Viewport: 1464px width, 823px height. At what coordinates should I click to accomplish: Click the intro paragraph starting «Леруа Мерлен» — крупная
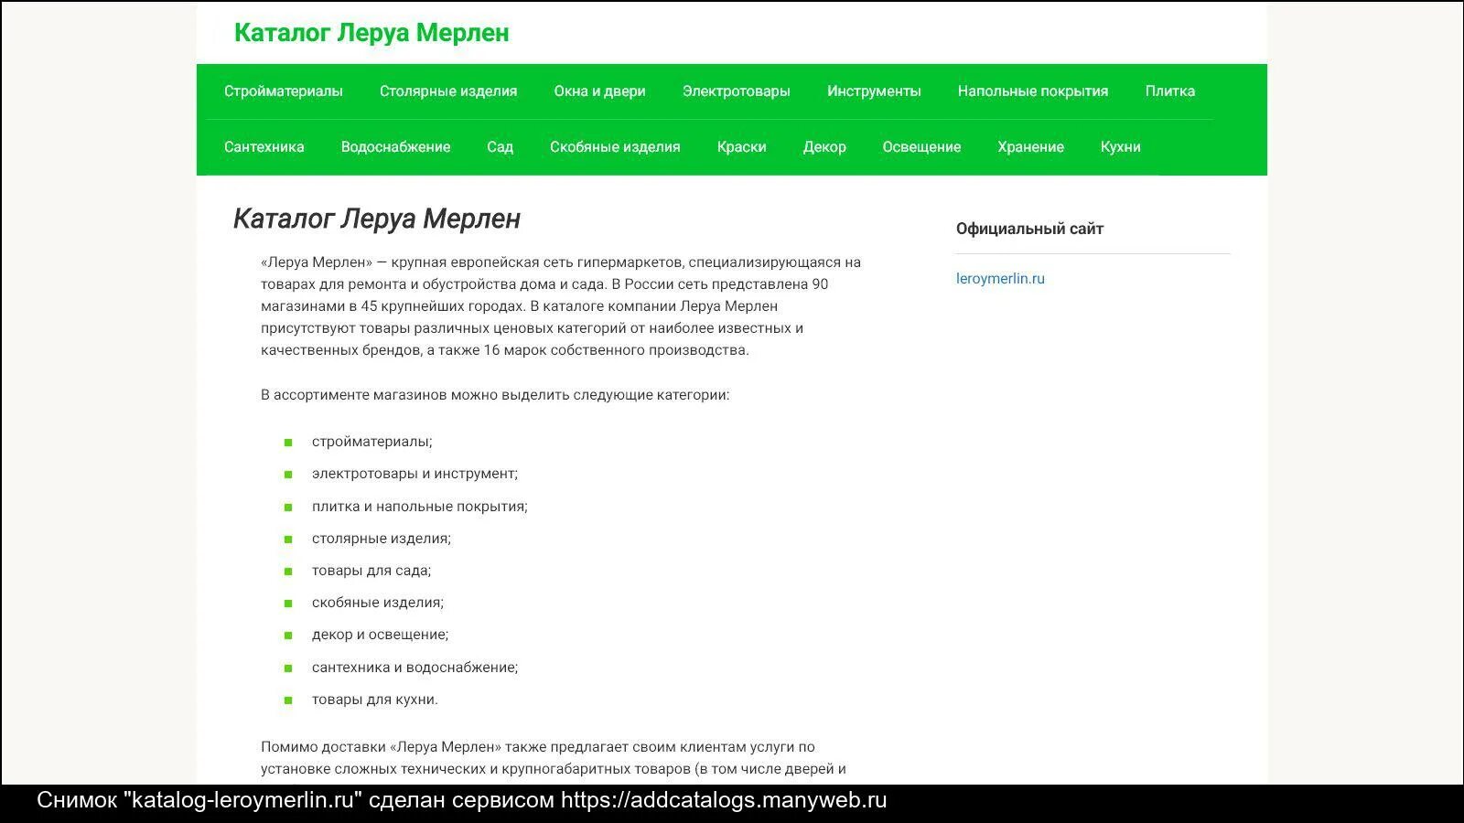coord(561,306)
